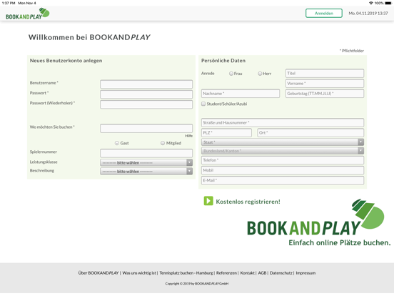
Task: Open Tennisplatz buchen - Hamburg link
Action: pyautogui.click(x=186, y=273)
